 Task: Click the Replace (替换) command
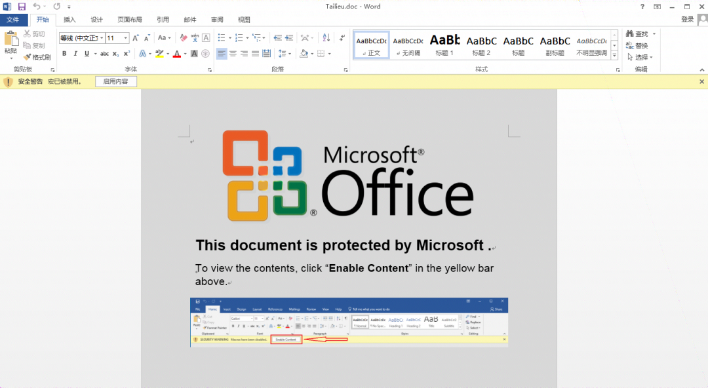coord(637,46)
